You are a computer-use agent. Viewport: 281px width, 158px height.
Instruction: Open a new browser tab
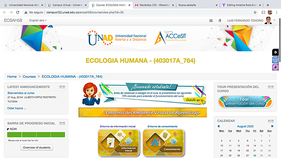[268, 5]
